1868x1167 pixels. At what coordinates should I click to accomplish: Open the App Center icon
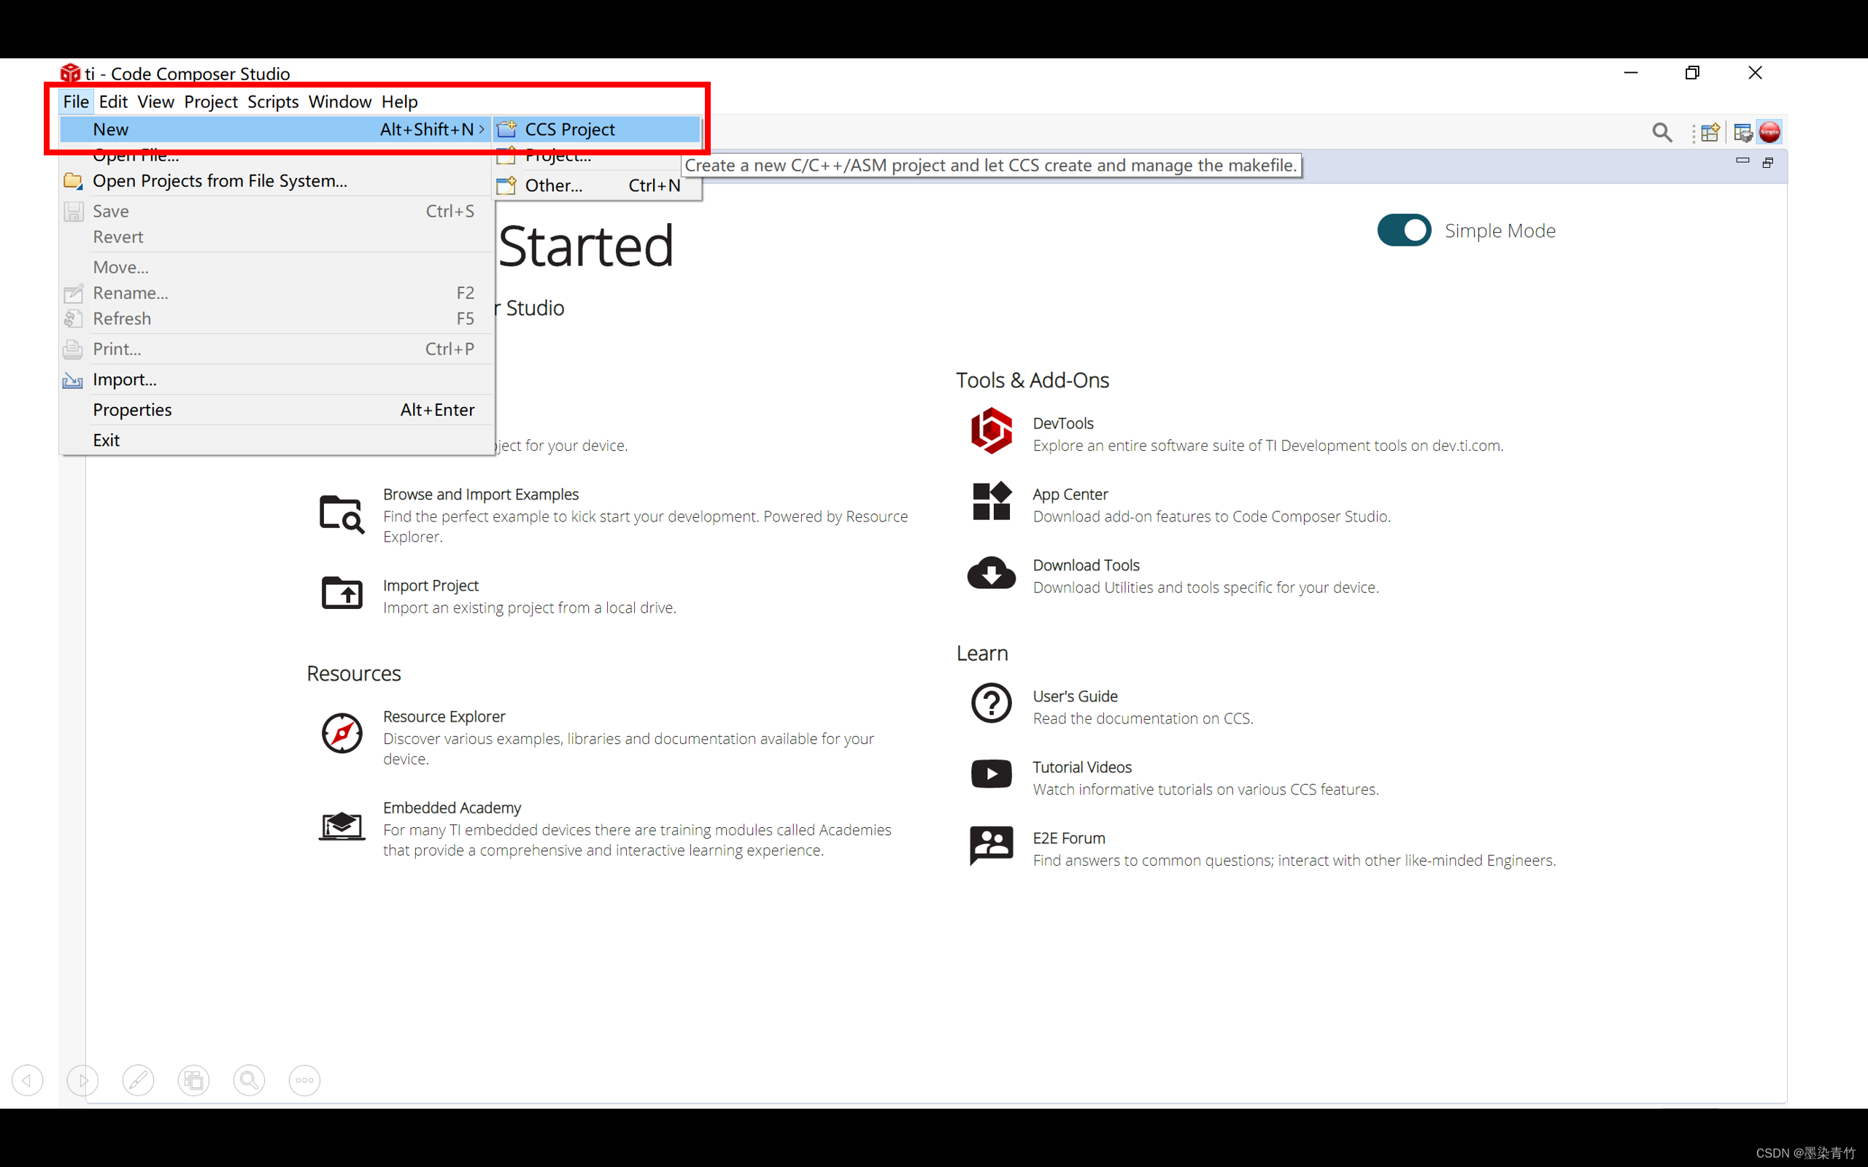click(991, 502)
